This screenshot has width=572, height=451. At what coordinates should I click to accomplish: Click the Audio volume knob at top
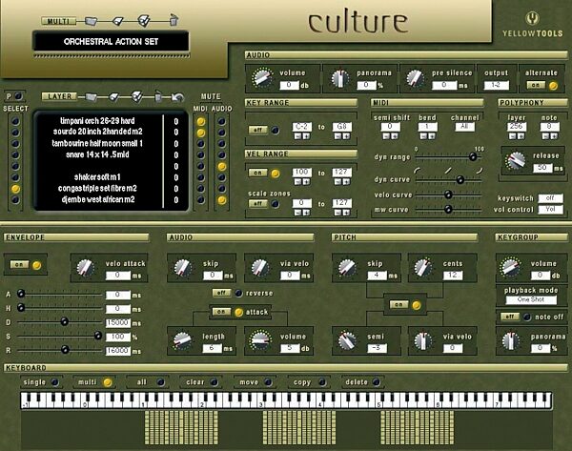(262, 78)
